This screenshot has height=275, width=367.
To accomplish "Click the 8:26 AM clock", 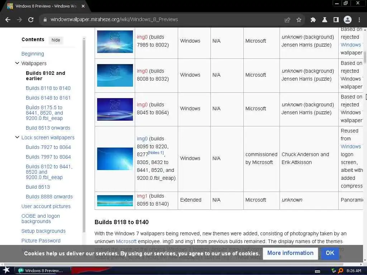I will pos(354,271).
